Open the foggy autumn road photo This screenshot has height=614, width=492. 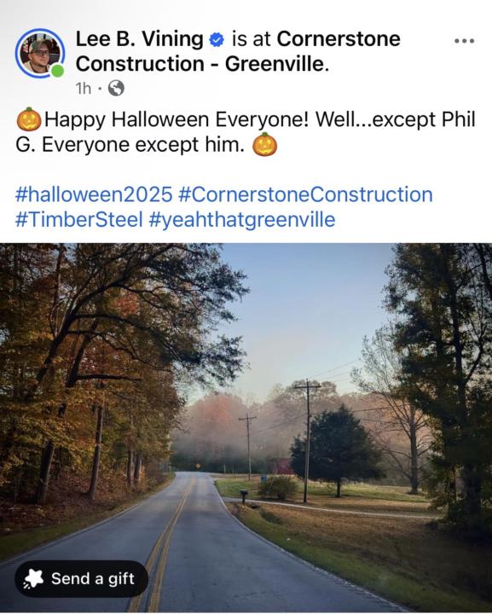[246, 427]
